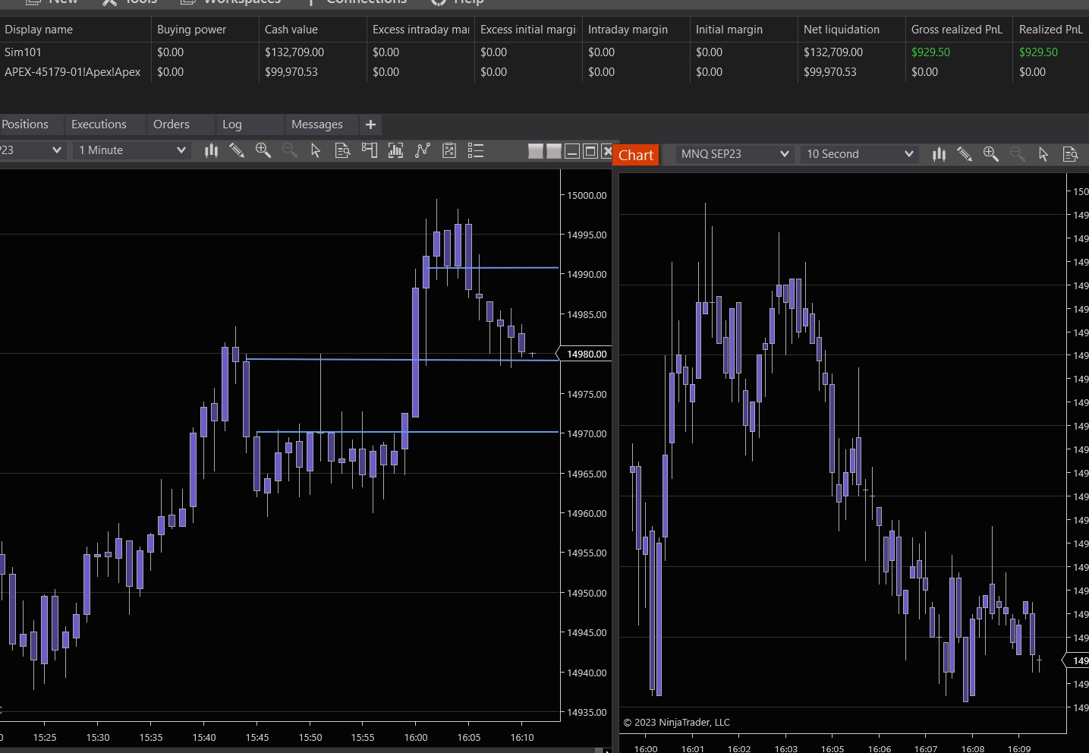Open Data Box on 1 Minute chart
The image size is (1089, 753).
(x=342, y=150)
